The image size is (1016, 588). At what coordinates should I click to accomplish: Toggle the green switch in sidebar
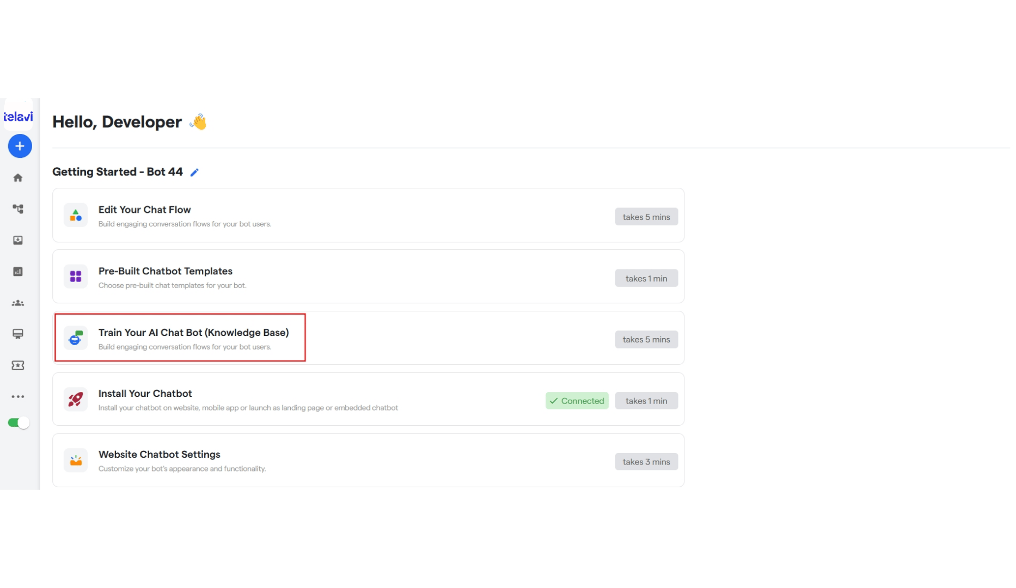(18, 423)
